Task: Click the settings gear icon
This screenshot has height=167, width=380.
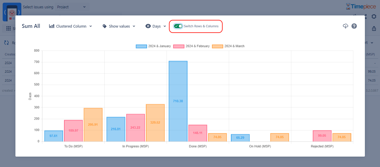Action: click(x=374, y=17)
